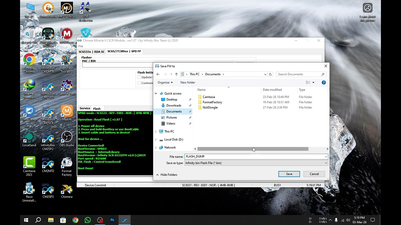The height and width of the screenshot is (225, 401).
Task: Select the Service tab
Action: (85, 108)
